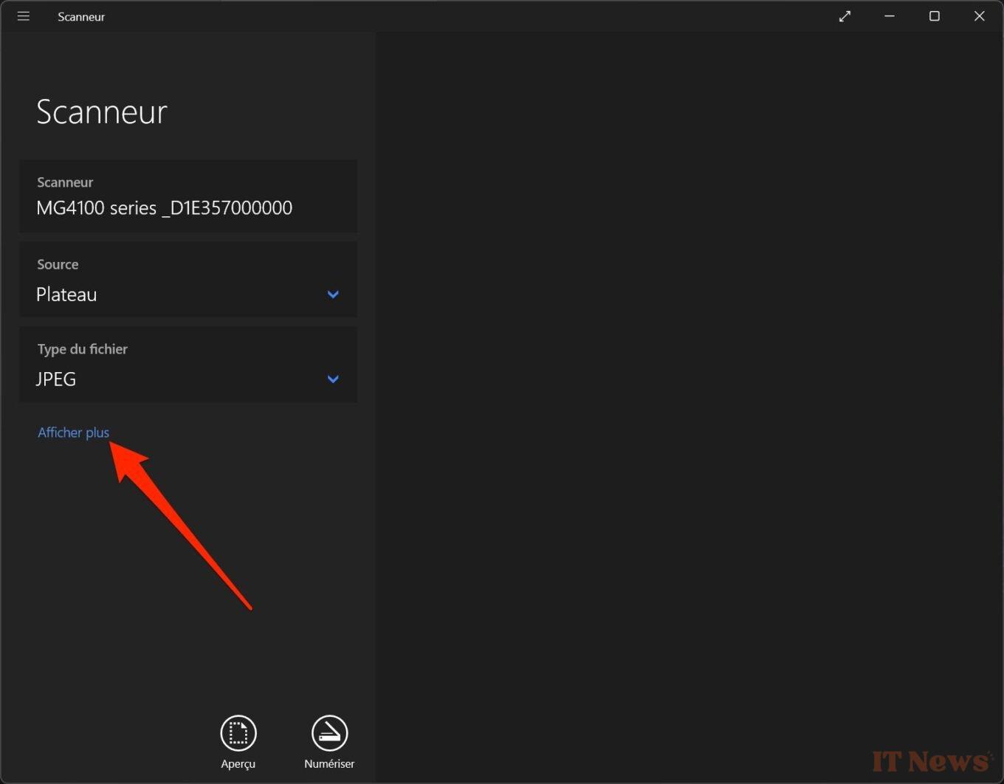Select the MG4100 series scanner field
The width and height of the screenshot is (1004, 784).
point(188,196)
